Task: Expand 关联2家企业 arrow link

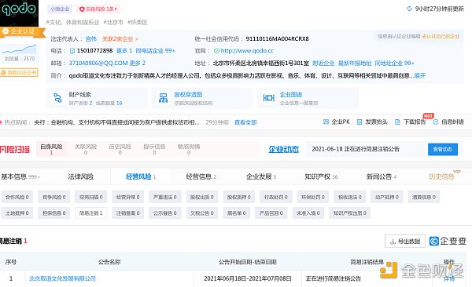Action: [x=120, y=39]
